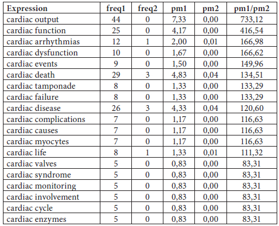Click the cardiac function row label
Image resolution: width=279 pixels, height=226 pixels.
[x=36, y=30]
